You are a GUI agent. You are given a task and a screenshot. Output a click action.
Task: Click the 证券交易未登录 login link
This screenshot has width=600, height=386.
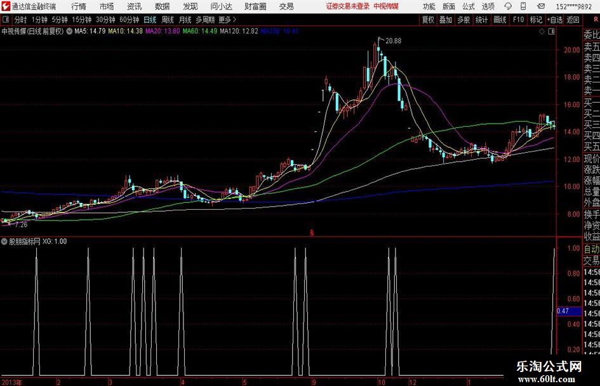[x=347, y=6]
